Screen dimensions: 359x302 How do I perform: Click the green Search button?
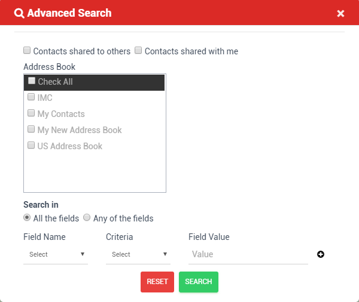coord(199,282)
